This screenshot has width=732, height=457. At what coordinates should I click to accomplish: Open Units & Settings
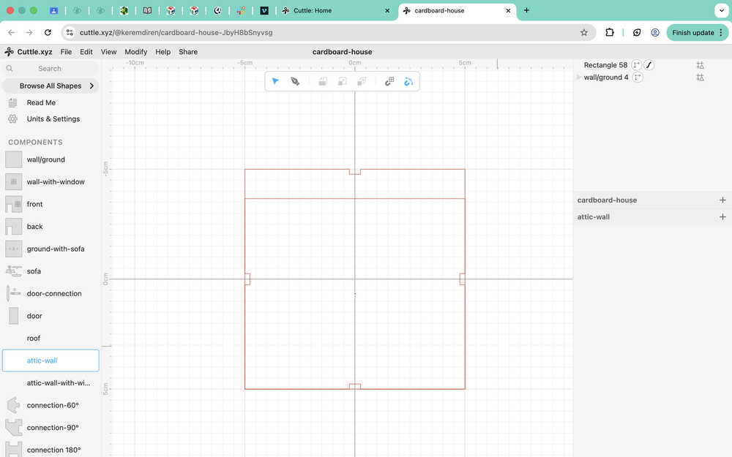pyautogui.click(x=53, y=119)
